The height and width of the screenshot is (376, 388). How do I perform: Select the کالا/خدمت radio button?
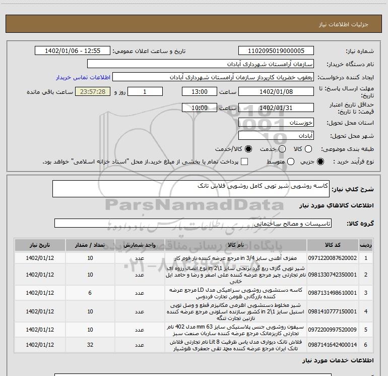(248, 149)
